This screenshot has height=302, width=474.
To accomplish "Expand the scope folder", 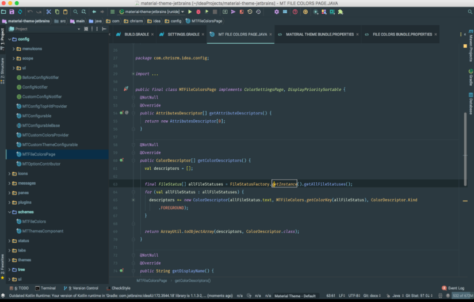I will click(x=14, y=58).
